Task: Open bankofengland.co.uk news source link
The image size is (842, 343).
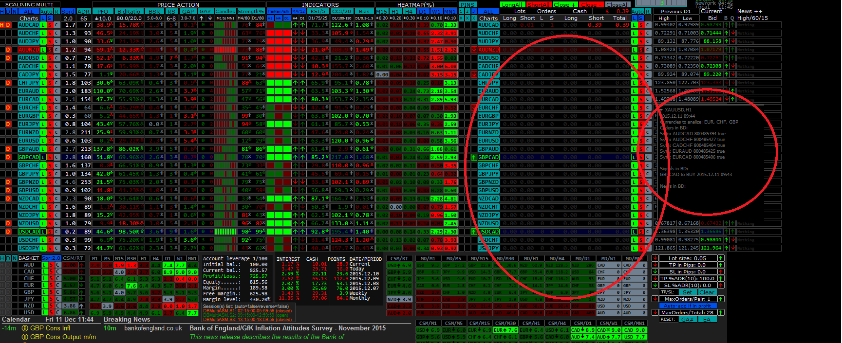Action: tap(153, 328)
